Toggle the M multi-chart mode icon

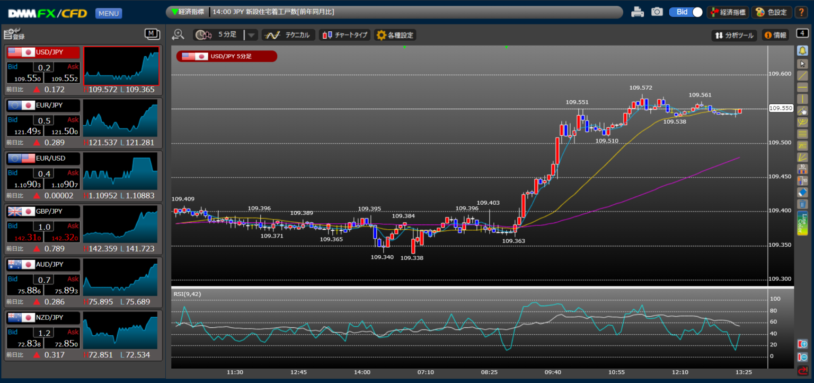(152, 34)
